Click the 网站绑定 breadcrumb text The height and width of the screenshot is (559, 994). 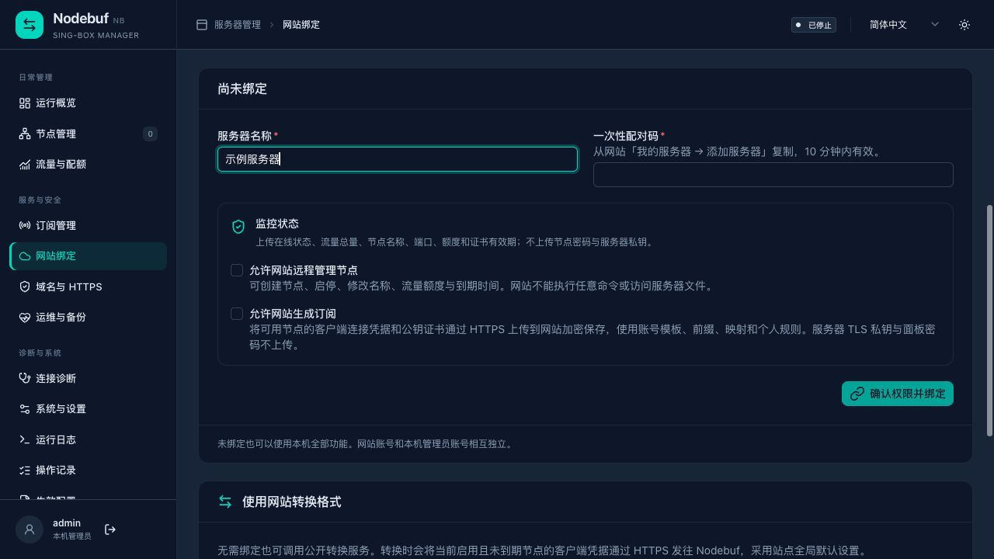[301, 25]
